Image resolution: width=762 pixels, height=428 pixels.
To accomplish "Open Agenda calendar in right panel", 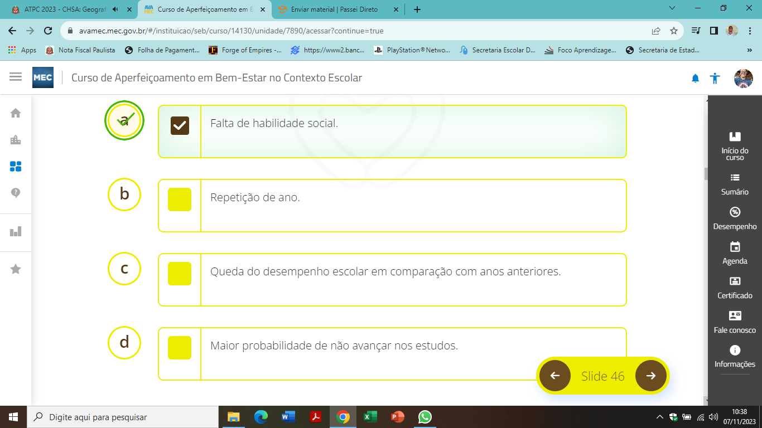I will coord(735,252).
